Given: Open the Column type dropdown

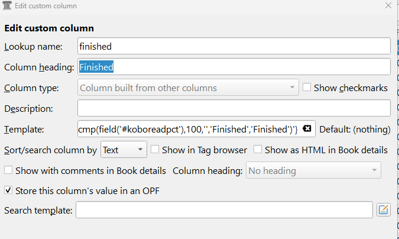Looking at the screenshot, I should 188,88.
